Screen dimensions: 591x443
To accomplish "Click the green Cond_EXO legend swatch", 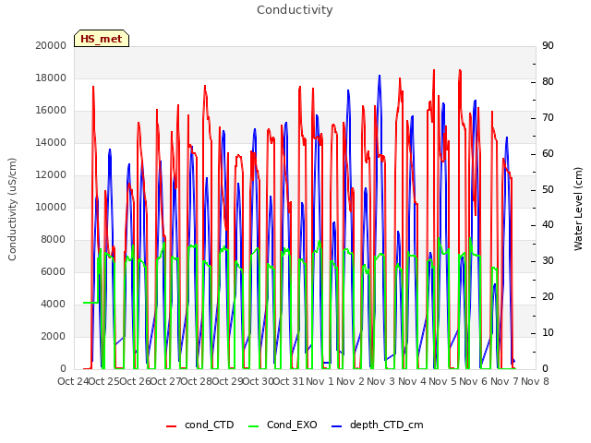I will [254, 426].
